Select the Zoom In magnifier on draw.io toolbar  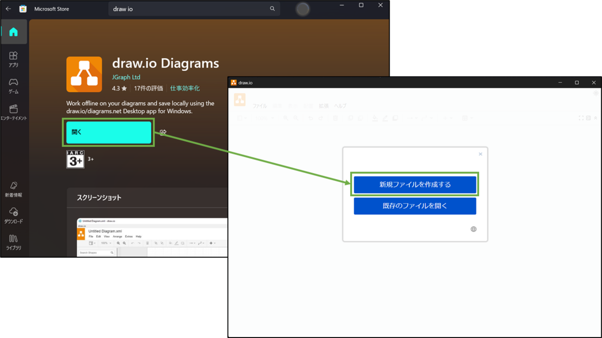[285, 118]
